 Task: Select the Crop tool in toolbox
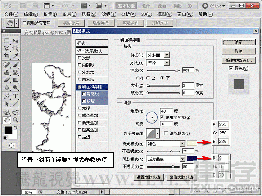tap(7, 56)
